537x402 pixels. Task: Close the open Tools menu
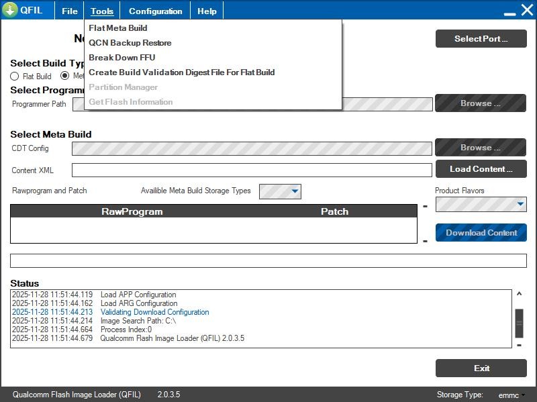coord(102,11)
